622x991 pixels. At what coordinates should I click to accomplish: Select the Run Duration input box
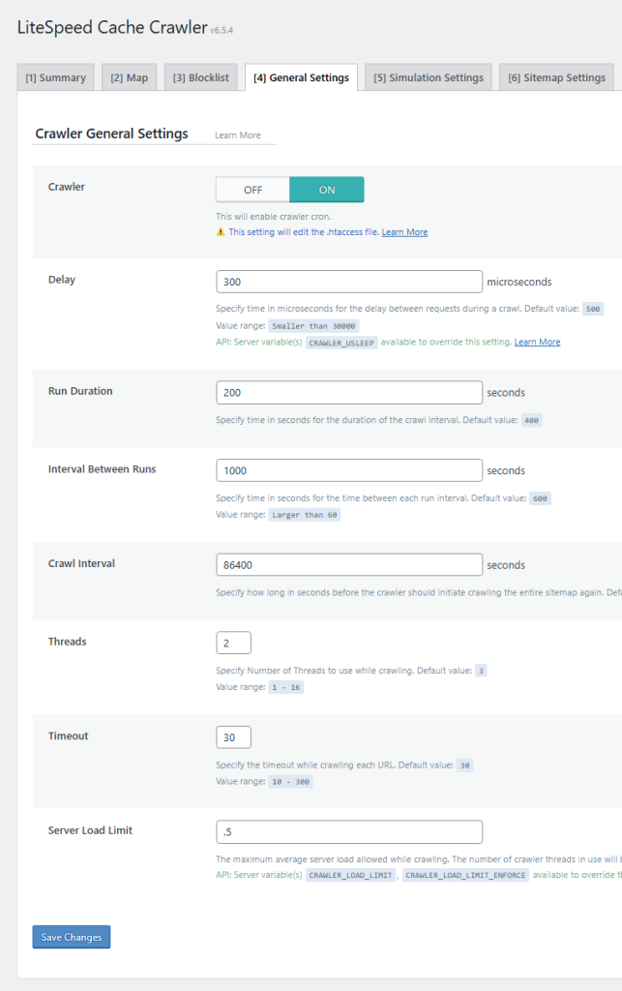[348, 392]
